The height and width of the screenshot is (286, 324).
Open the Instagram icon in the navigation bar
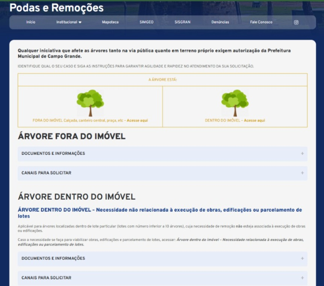point(296,22)
